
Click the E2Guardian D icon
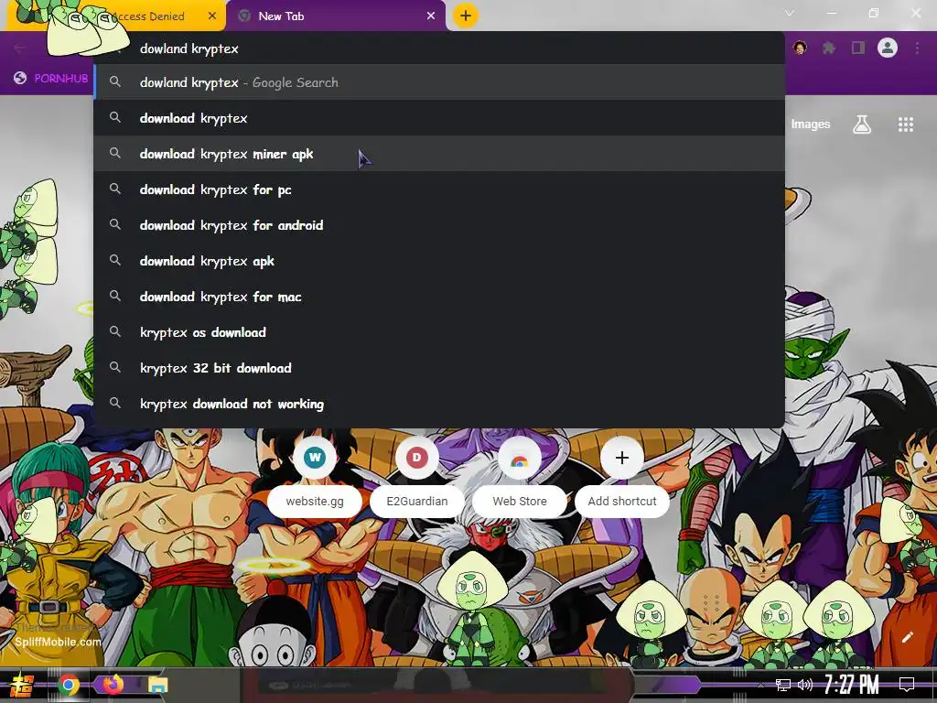point(417,458)
